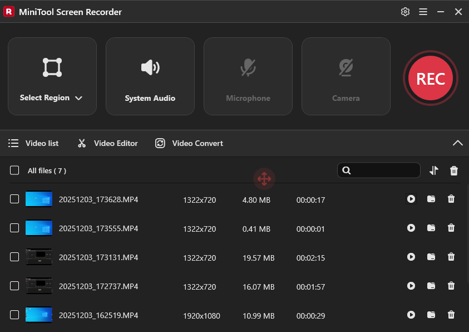Turn on the Camera
This screenshot has width=469, height=332.
[345, 76]
